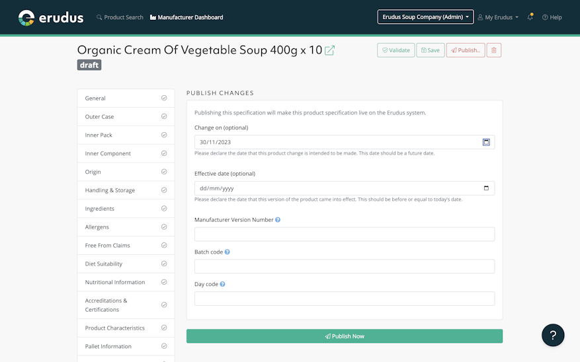Click the Handling & Storage check icon
Viewport: 580px width, 362px height.
(x=164, y=190)
